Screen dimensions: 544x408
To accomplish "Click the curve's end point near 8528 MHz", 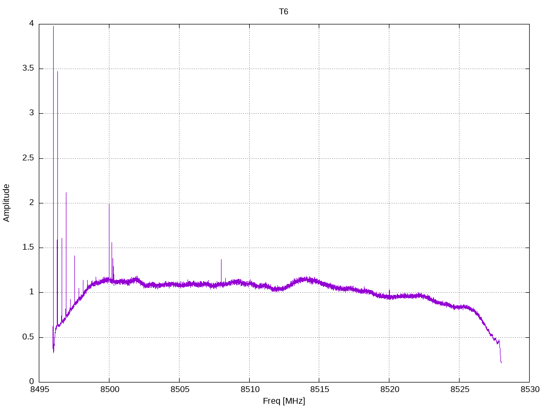I will [501, 362].
